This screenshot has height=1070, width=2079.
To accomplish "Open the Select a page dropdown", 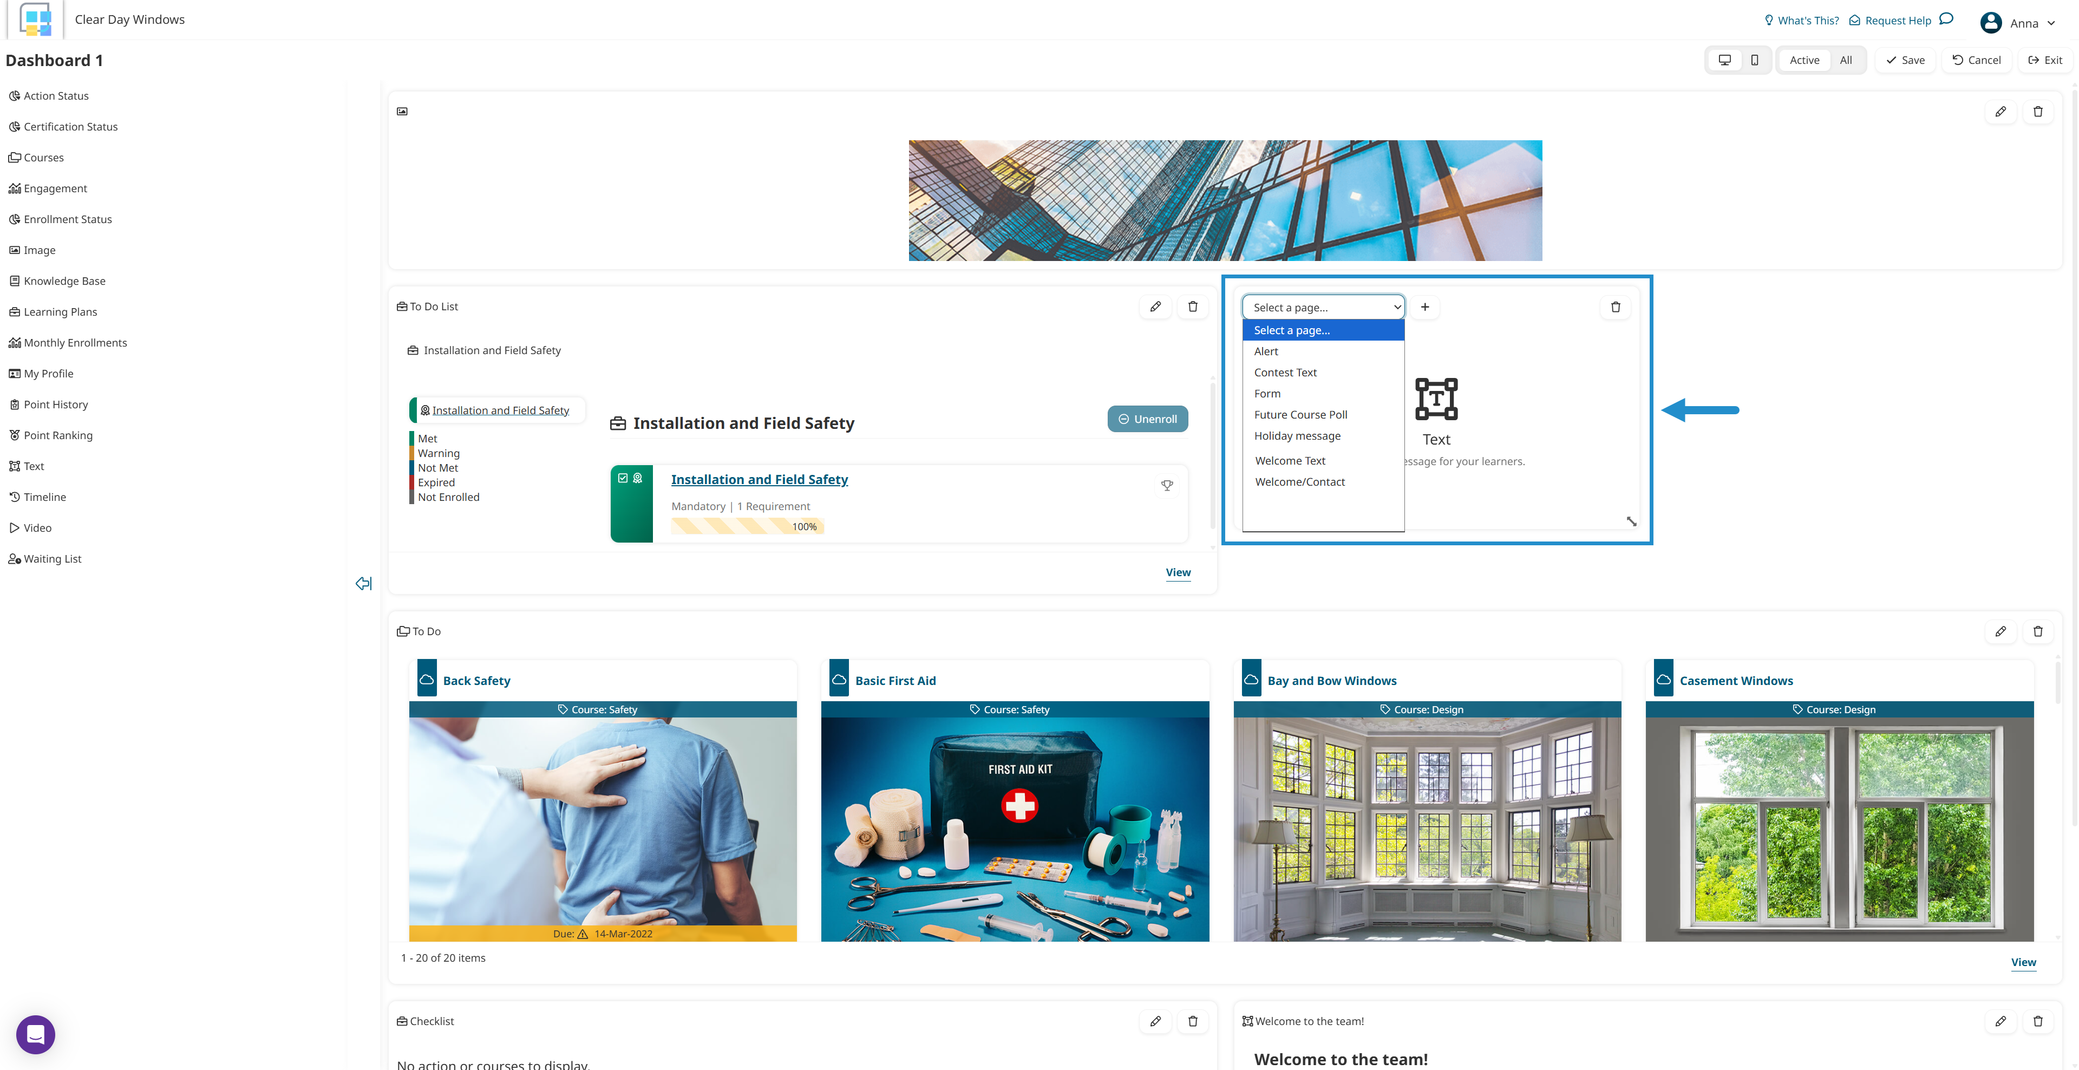I will (1323, 308).
